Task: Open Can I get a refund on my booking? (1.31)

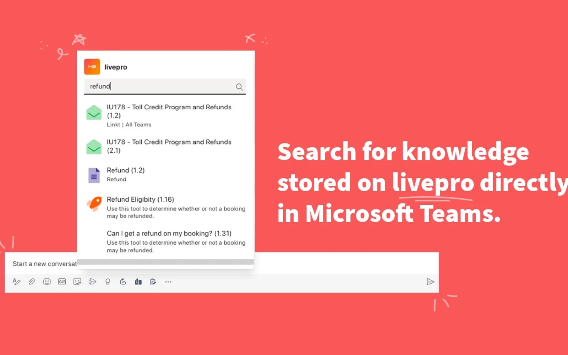Action: coord(165,241)
